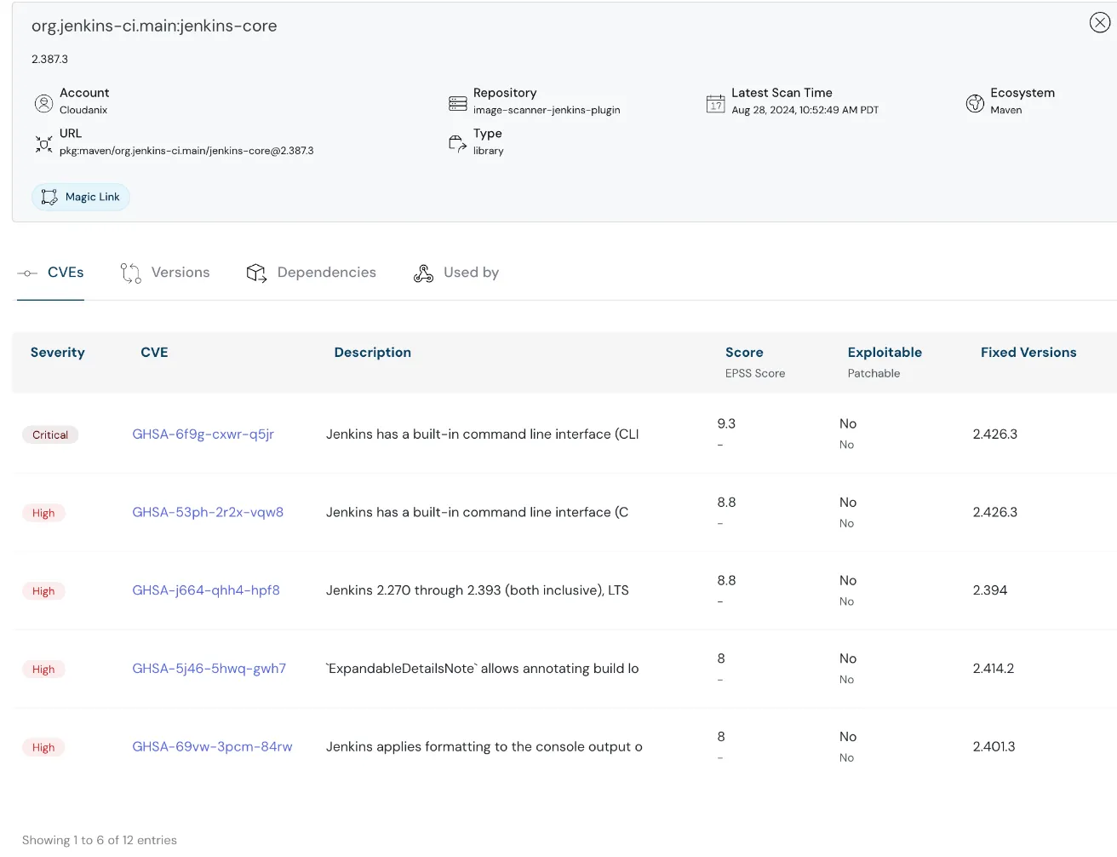Click the URL bug icon

pyautogui.click(x=43, y=144)
